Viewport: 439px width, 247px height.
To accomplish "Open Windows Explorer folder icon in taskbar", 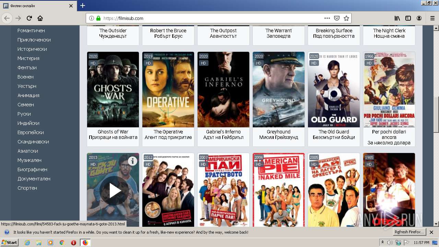I will (39, 243).
